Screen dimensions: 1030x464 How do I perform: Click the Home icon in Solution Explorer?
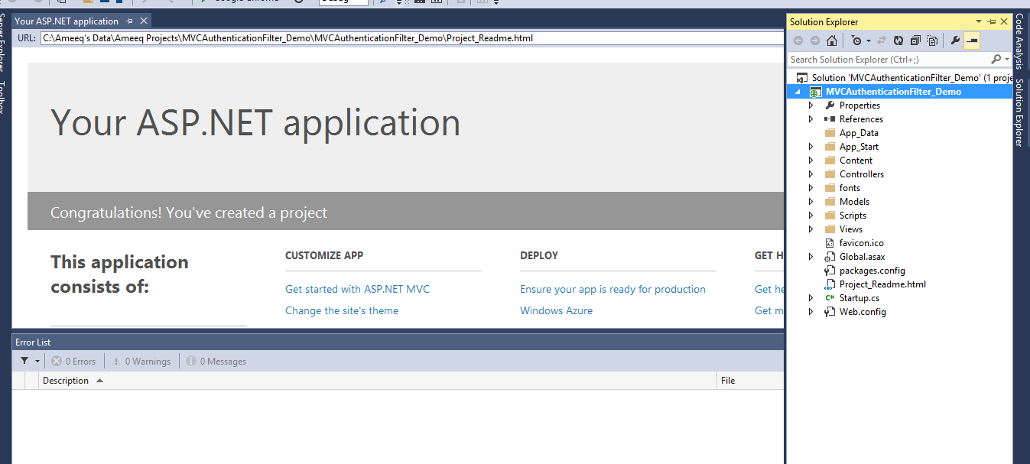coord(831,40)
